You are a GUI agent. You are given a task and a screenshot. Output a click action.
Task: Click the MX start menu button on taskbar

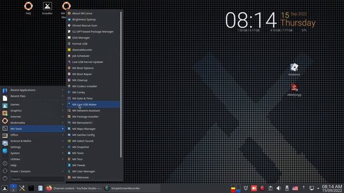click(x=5, y=188)
